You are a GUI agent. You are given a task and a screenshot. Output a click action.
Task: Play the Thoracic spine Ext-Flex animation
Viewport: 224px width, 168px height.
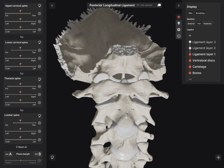coord(39,86)
